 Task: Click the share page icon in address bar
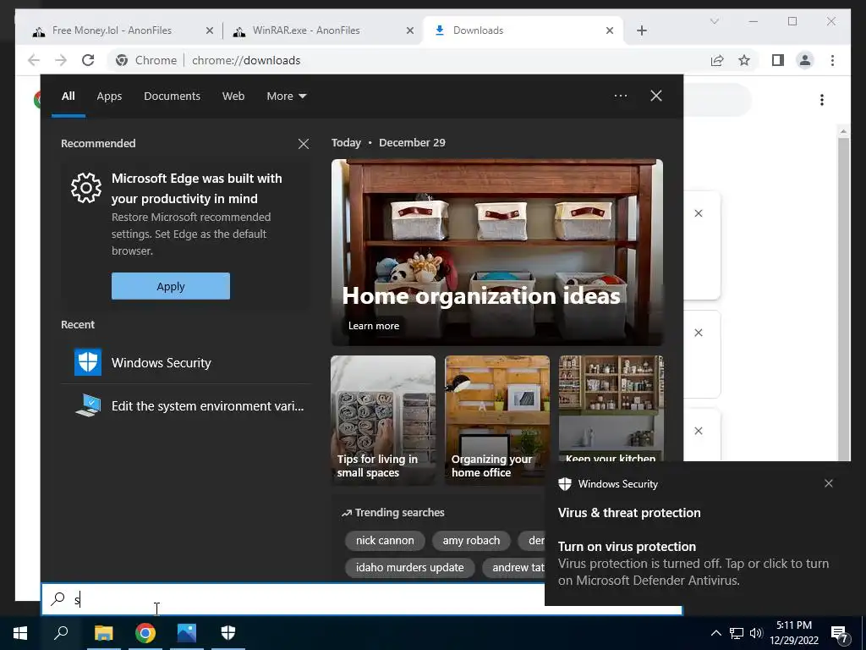tap(717, 60)
